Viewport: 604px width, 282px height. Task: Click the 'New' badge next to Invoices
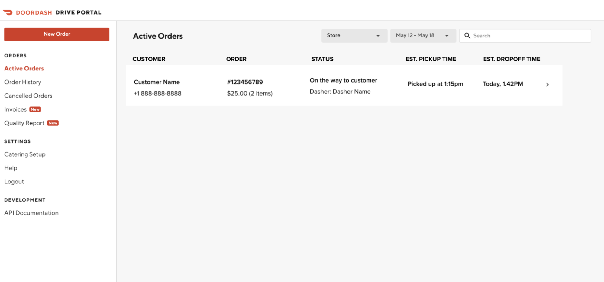point(35,109)
